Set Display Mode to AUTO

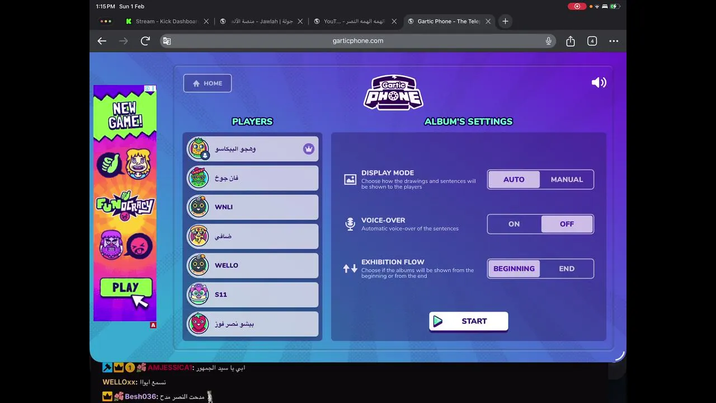click(x=514, y=180)
